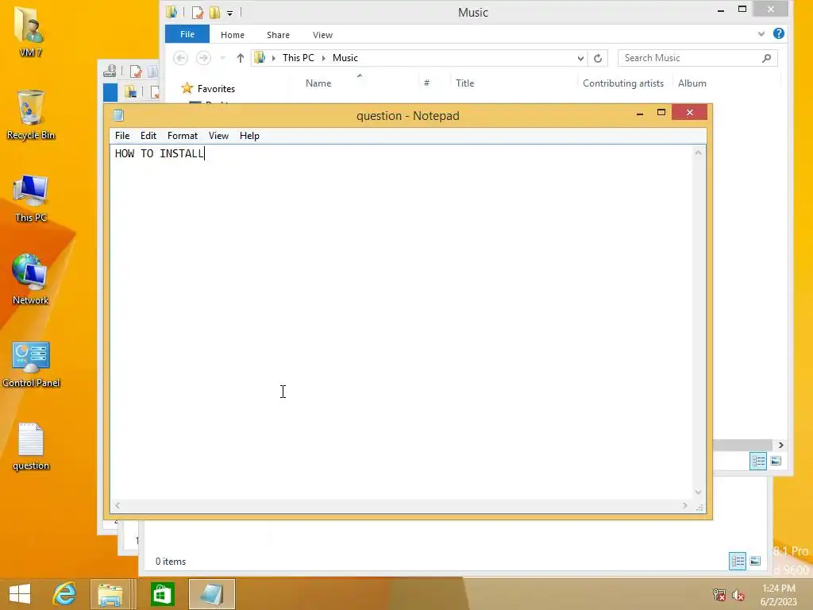Screen dimensions: 813x610
Task: Open Notepad Format menu
Action: tap(183, 135)
